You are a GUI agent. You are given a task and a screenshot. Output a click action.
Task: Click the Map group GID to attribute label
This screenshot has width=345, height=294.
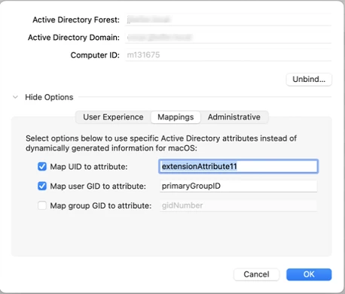tap(101, 205)
